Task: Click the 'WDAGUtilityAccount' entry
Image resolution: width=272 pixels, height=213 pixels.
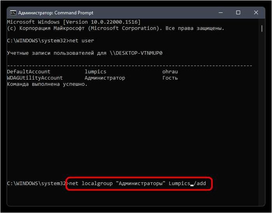Action: pos(35,78)
